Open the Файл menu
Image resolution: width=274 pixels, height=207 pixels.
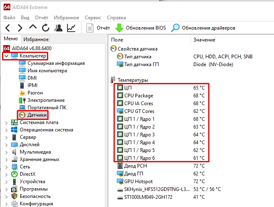pos(9,18)
